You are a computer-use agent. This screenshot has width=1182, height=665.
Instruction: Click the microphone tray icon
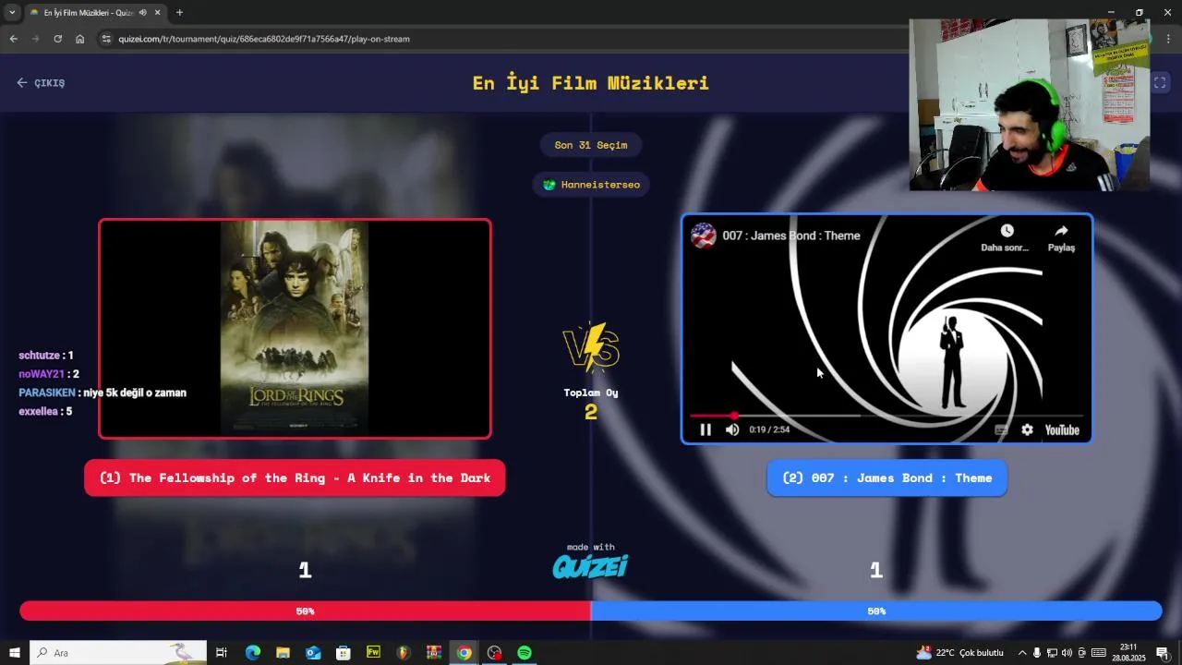coord(1037,653)
